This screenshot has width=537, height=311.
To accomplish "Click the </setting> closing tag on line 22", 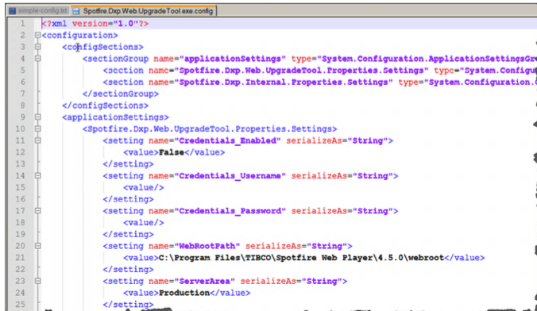I will (128, 270).
